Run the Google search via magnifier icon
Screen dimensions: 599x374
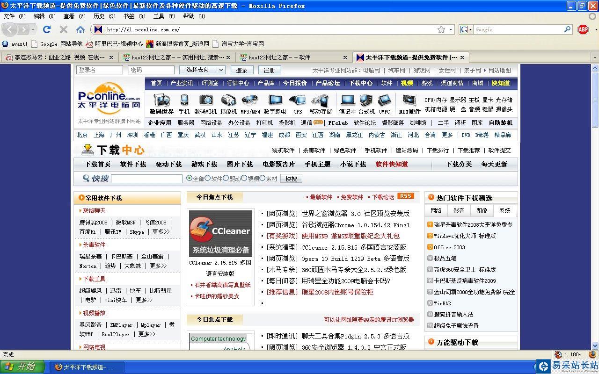tap(568, 29)
